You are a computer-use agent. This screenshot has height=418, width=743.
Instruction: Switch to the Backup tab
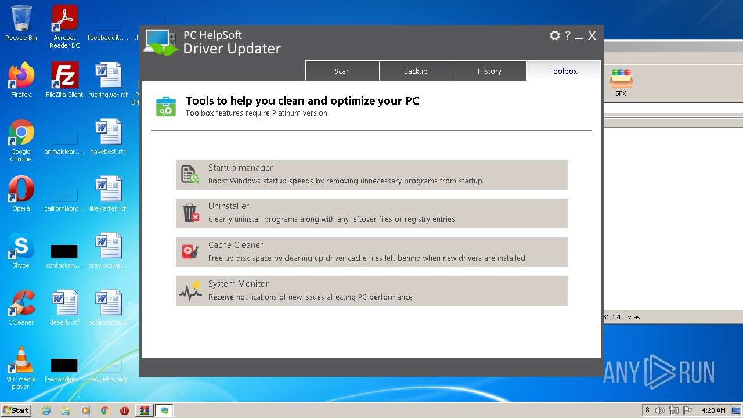coord(416,71)
